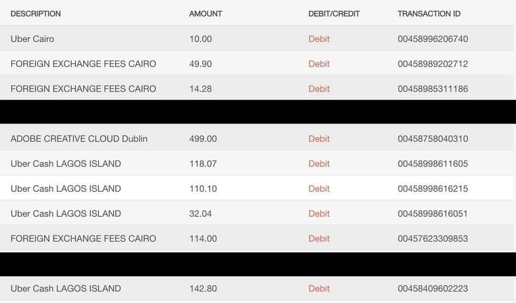Select Uber Cash LAGOS ISLAND 118.07 row
Viewport: 516px width, 303px height.
click(257, 164)
